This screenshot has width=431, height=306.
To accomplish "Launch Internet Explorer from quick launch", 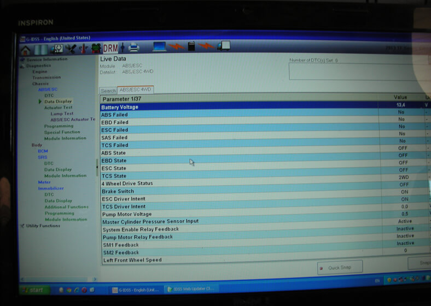I will (77, 290).
